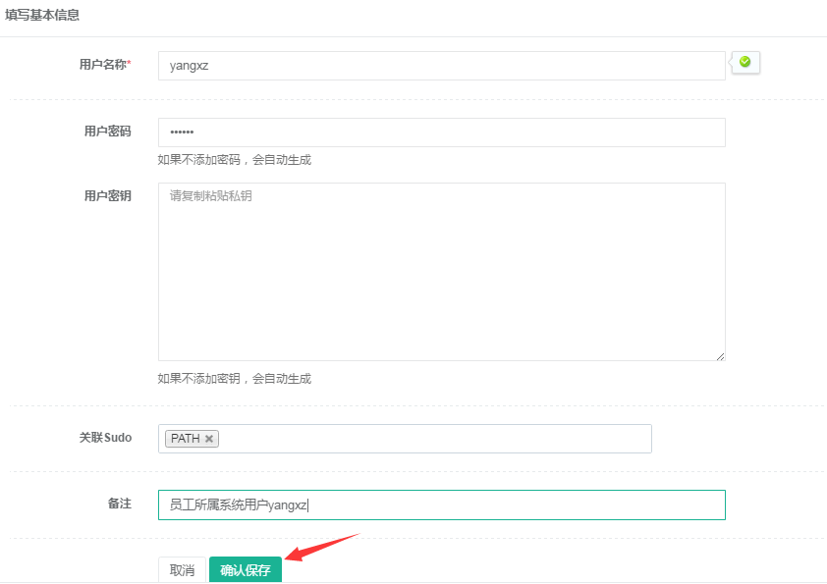The image size is (827, 584).
Task: Select the username input showing yangxz
Action: [x=442, y=65]
